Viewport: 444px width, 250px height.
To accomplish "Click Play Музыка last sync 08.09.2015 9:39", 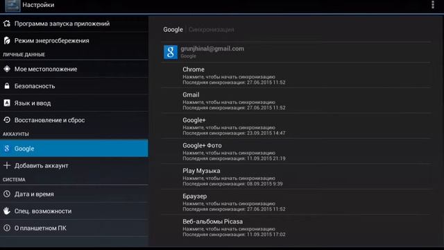I will click(265, 183).
